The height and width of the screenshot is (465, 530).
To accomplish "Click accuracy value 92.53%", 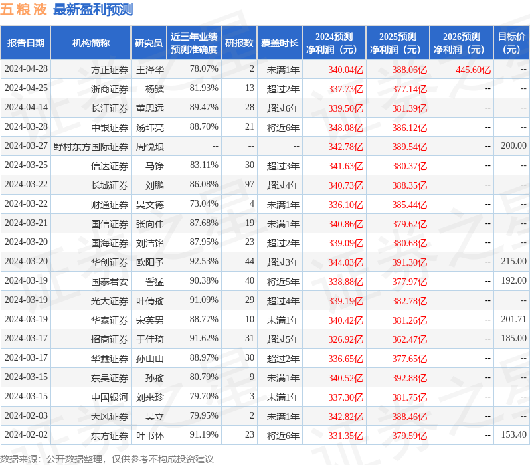I will (x=204, y=262).
